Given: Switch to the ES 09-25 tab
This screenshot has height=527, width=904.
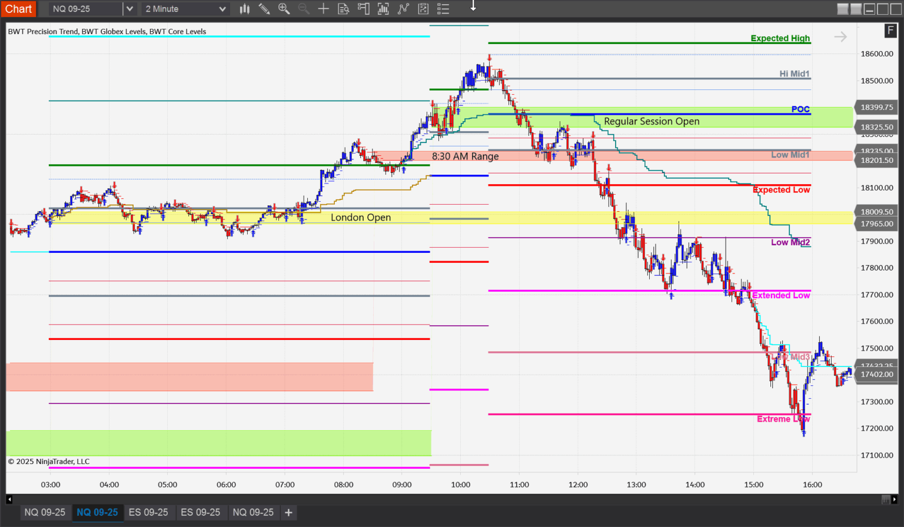Looking at the screenshot, I should [x=149, y=512].
